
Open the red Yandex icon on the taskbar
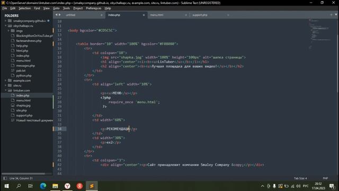pos(79,186)
